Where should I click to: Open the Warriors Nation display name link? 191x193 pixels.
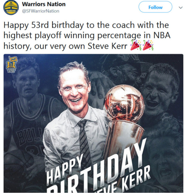(x=44, y=4)
